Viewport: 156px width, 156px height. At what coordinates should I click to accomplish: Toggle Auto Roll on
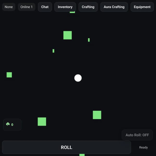tap(137, 135)
